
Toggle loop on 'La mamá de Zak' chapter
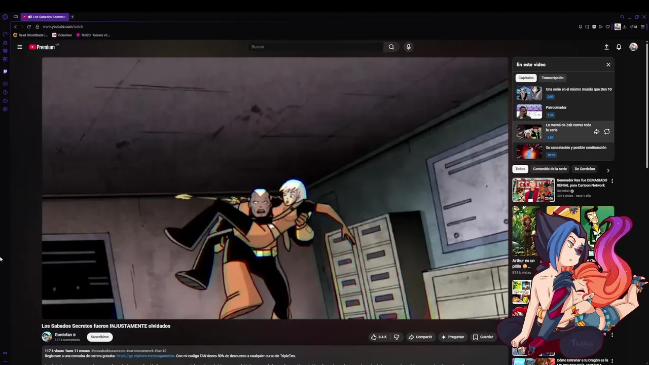pos(607,132)
